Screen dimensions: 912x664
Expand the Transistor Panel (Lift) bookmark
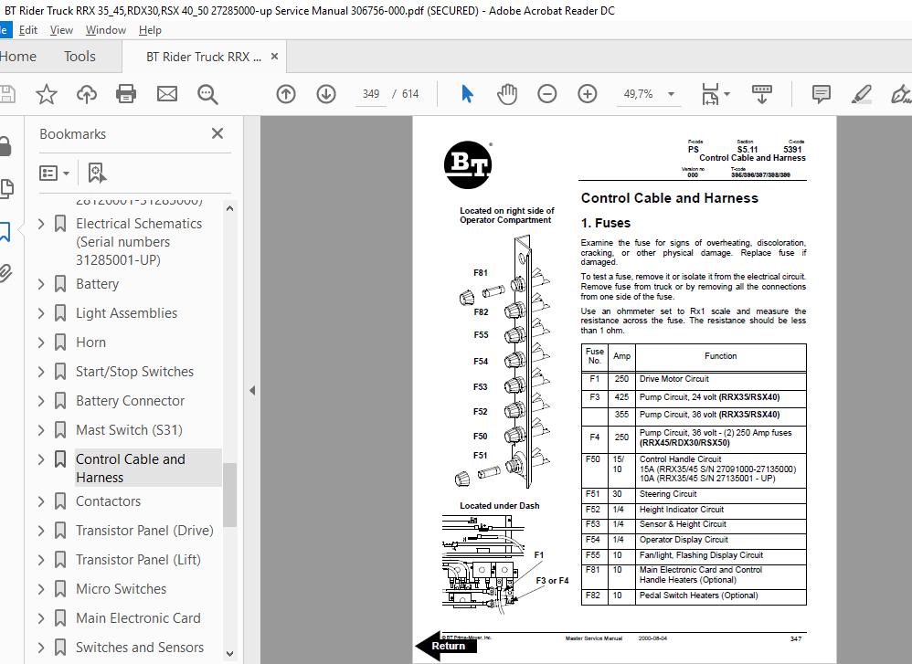(x=41, y=559)
